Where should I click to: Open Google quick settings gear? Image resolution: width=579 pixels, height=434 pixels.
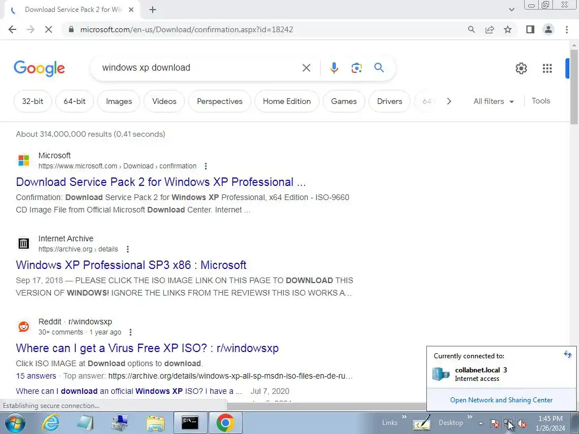[521, 68]
